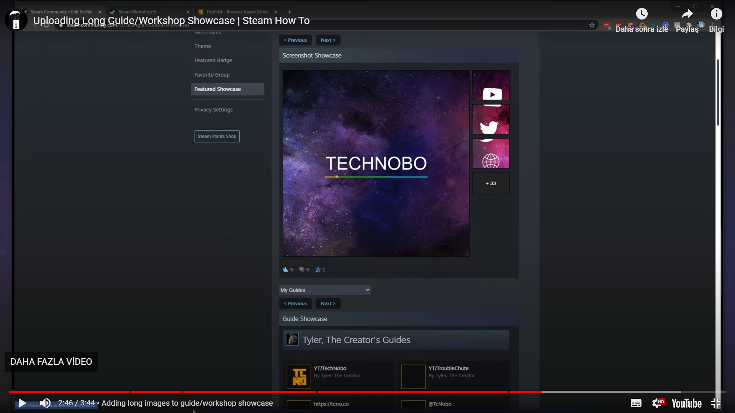Select Favorite Group in sidebar
This screenshot has height=413, width=735.
pyautogui.click(x=212, y=75)
